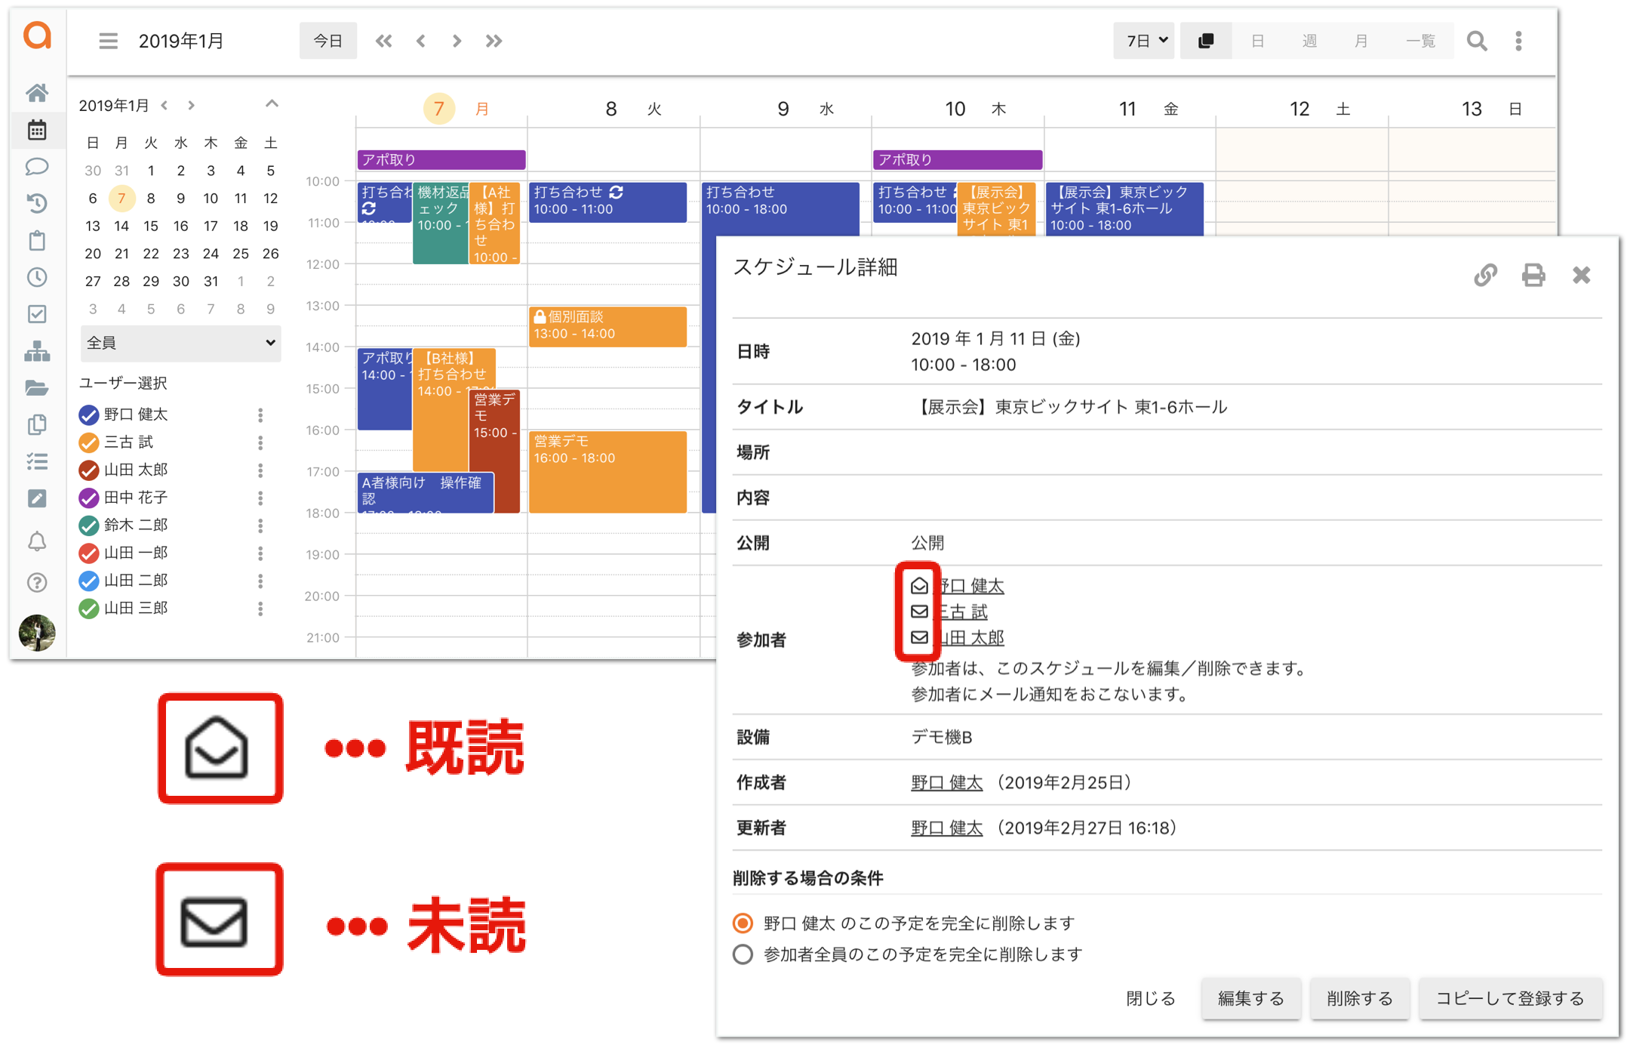The height and width of the screenshot is (1048, 1630).
Task: Open the 7日 range dropdown
Action: click(1144, 41)
